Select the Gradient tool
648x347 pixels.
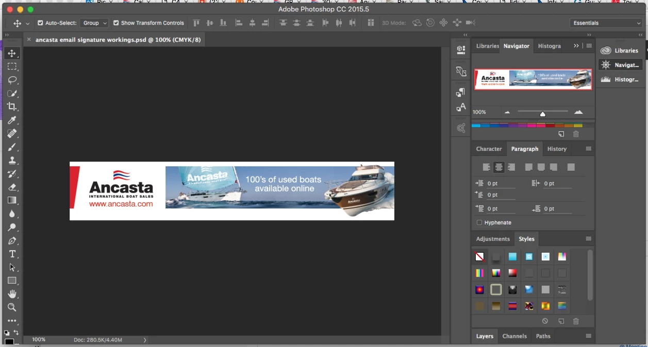coord(12,201)
